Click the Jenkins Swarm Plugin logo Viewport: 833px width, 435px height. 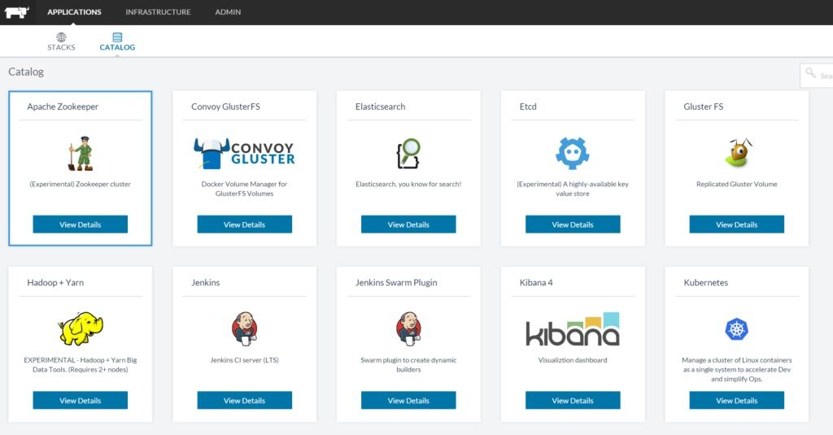(x=408, y=328)
